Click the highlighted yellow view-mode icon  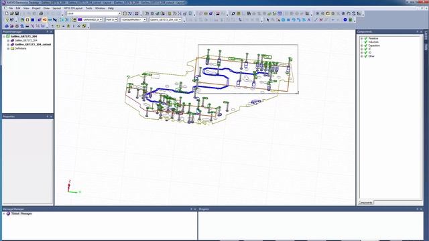(328, 13)
